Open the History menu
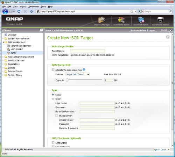 [23, 7]
